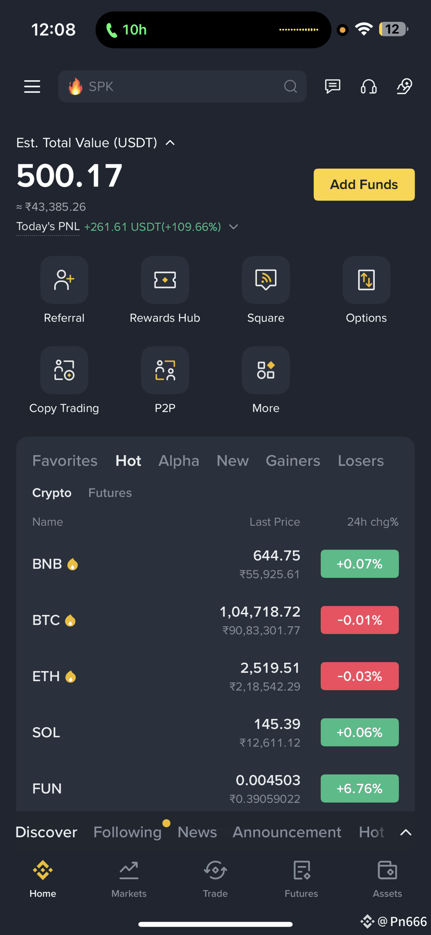Tap the home indicator bar

point(215,925)
